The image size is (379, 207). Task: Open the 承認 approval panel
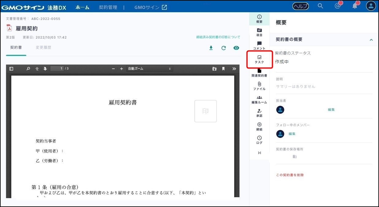[x=259, y=113]
